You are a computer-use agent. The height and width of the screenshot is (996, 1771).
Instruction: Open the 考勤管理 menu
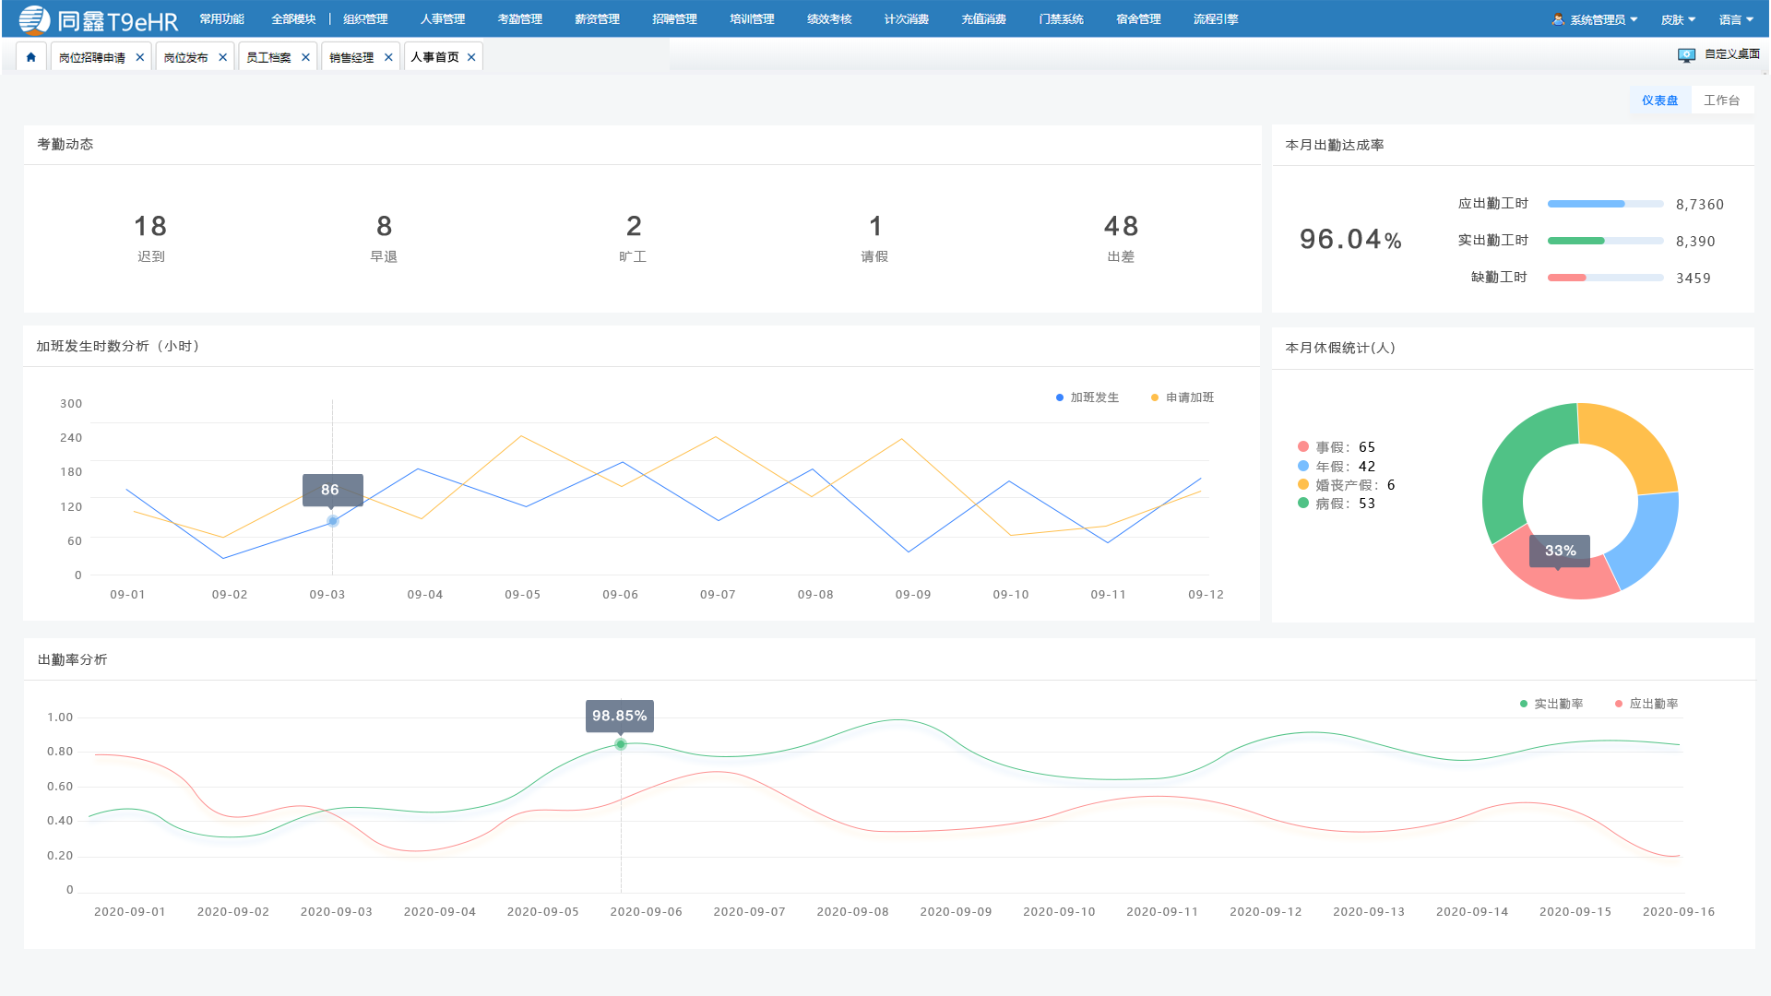(520, 19)
